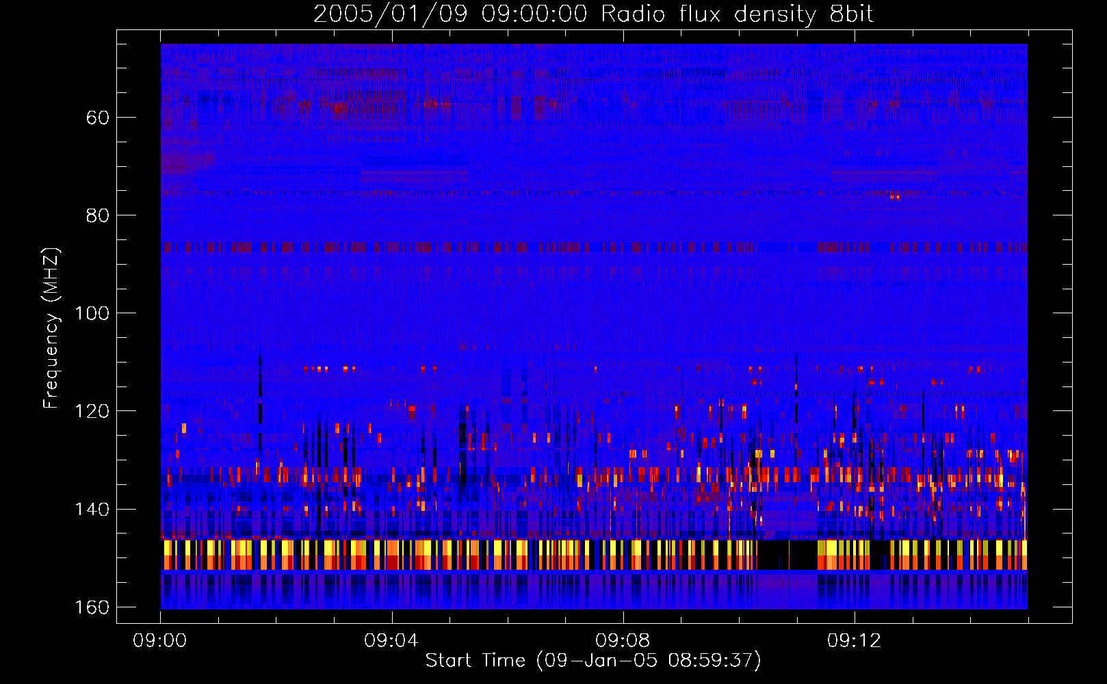Click the "160" frequency tick label
The width and height of the screenshot is (1107, 684).
(x=92, y=607)
